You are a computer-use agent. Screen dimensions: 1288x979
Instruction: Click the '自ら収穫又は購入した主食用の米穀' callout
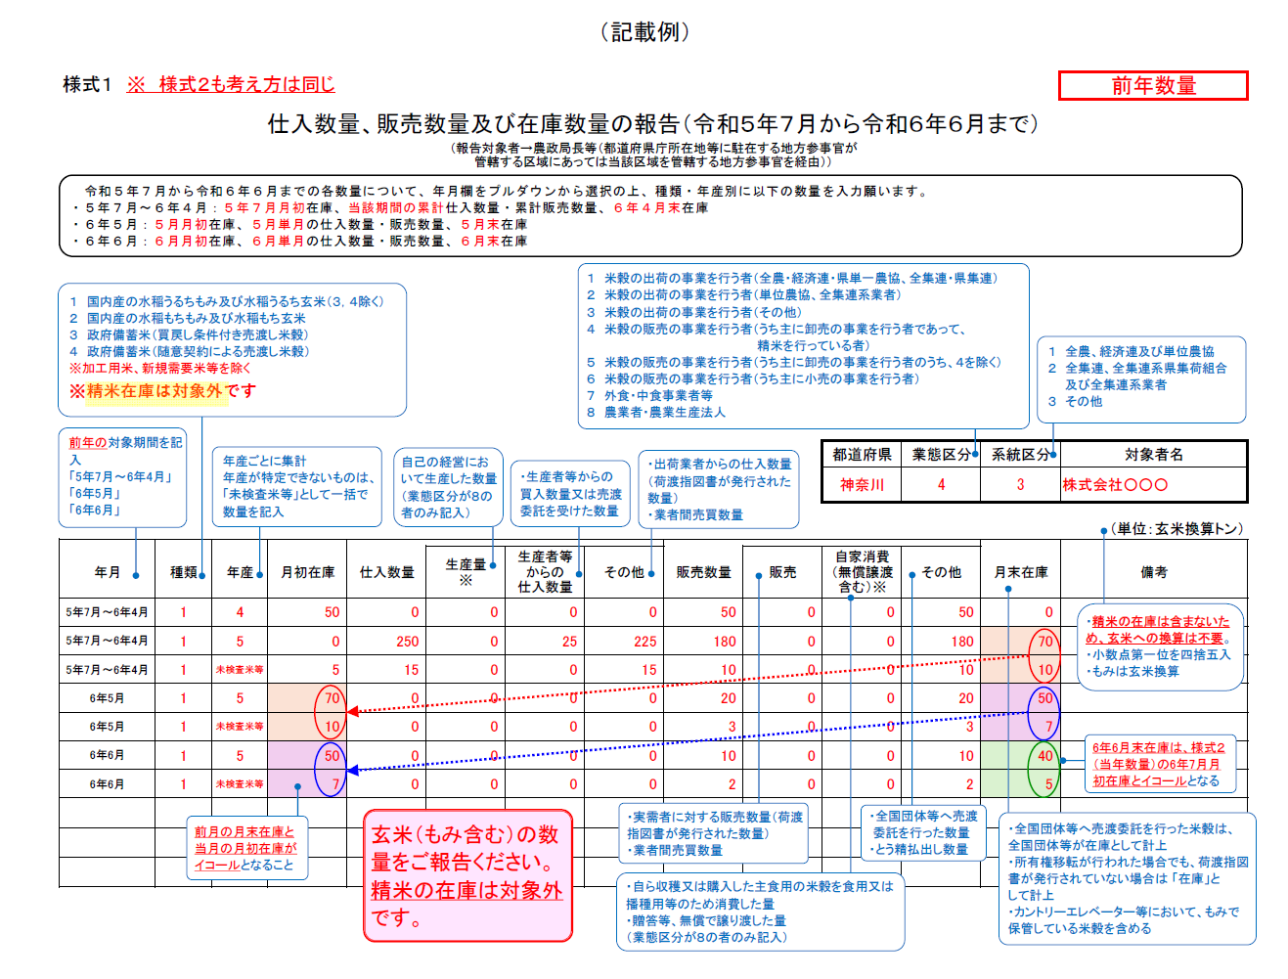pyautogui.click(x=761, y=912)
